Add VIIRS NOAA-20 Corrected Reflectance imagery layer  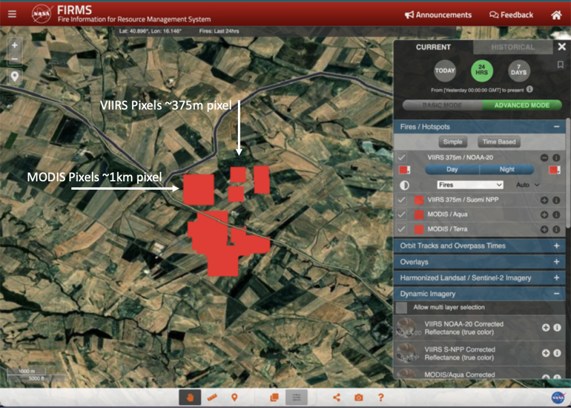pyautogui.click(x=545, y=327)
